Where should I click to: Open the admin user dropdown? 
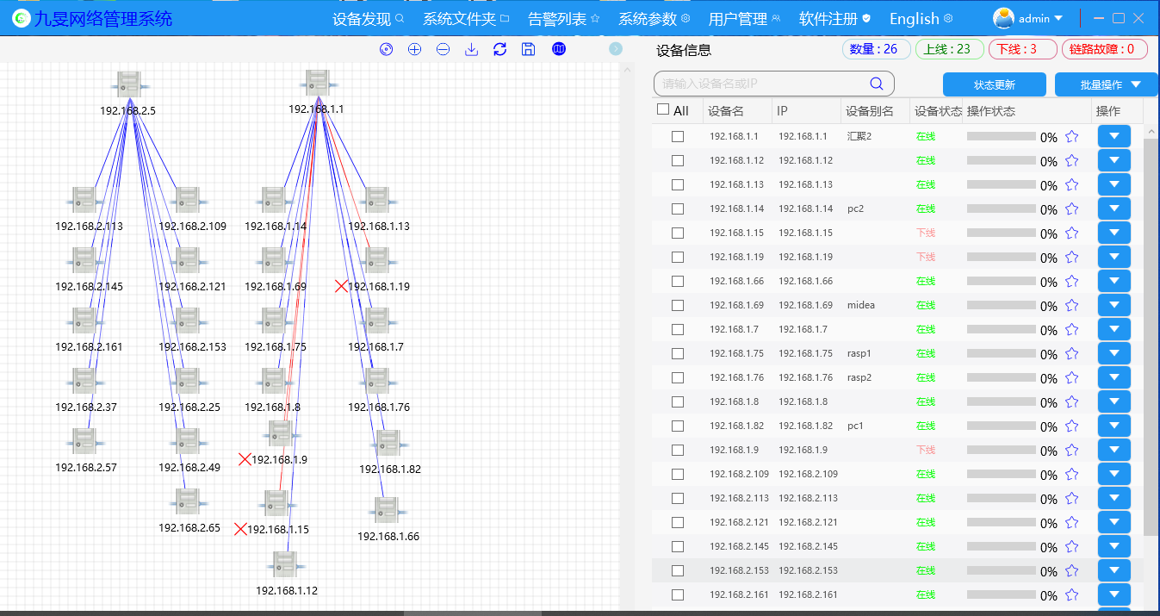[x=1028, y=18]
